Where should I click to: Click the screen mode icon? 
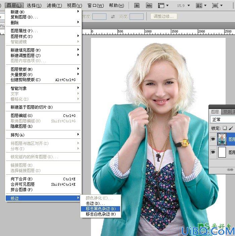click(215, 6)
